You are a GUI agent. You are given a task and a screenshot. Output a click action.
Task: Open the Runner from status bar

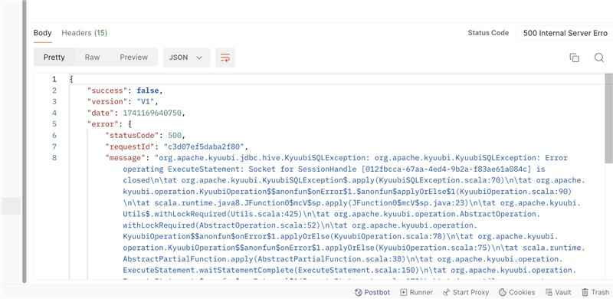416,292
